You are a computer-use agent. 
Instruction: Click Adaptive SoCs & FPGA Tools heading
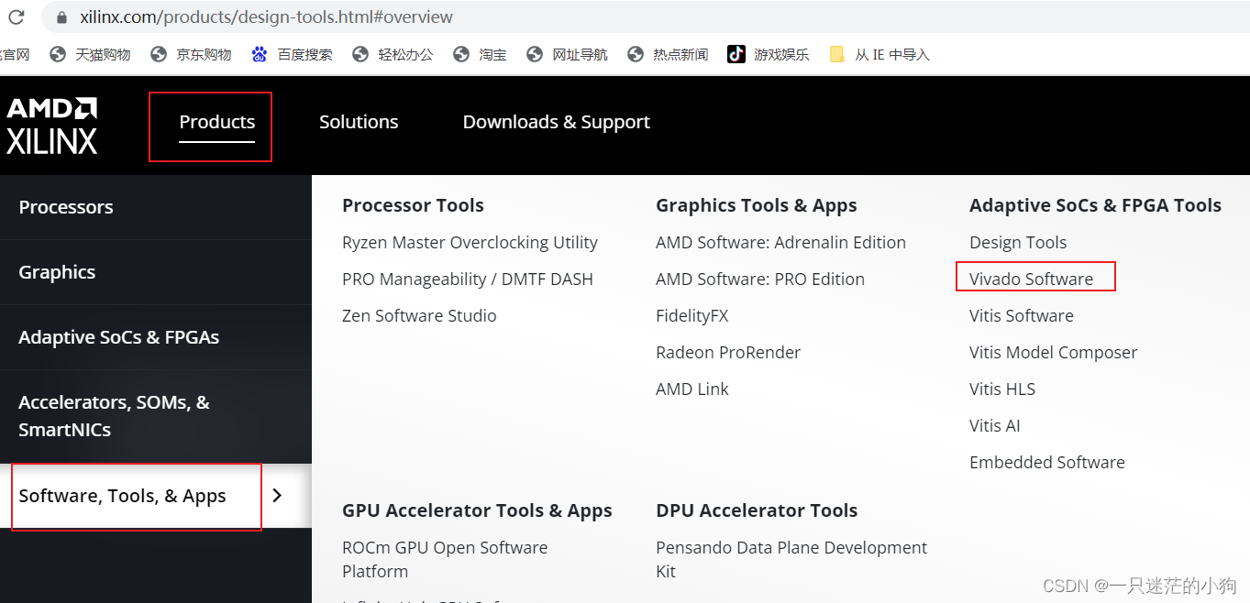pyautogui.click(x=1095, y=205)
